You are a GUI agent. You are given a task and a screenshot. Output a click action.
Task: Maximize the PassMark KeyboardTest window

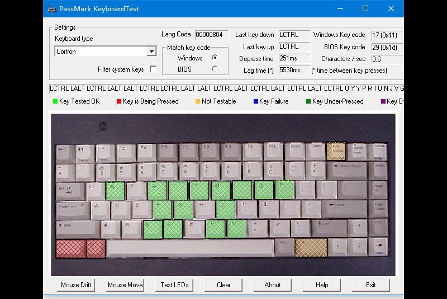(365, 8)
